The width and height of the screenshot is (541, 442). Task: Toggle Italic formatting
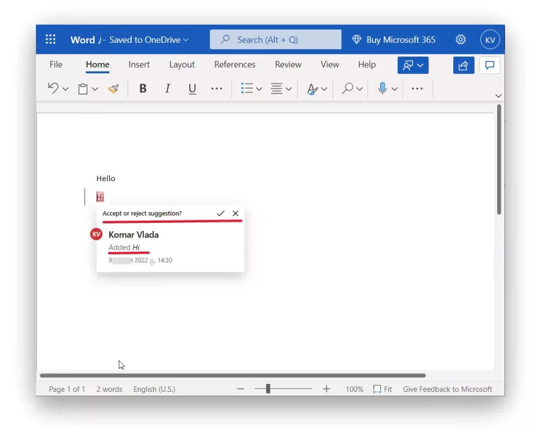coord(167,89)
